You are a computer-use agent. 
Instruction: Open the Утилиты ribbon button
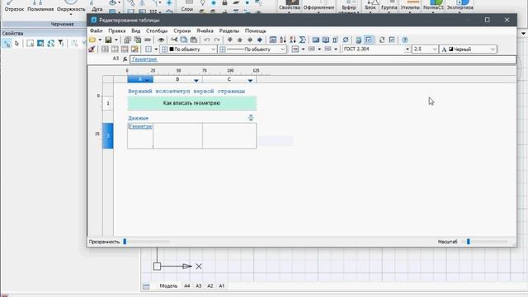point(410,6)
